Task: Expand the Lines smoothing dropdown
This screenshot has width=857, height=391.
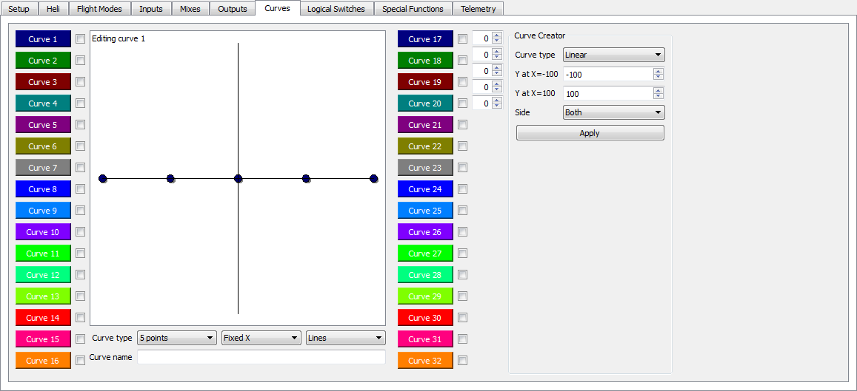Action: pos(345,338)
